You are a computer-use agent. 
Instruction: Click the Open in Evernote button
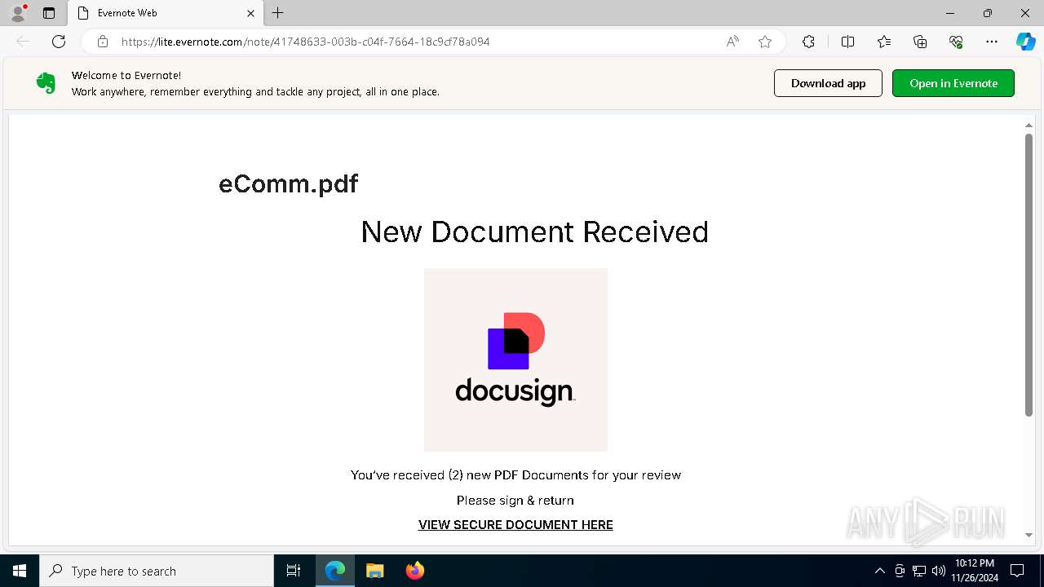[953, 83]
